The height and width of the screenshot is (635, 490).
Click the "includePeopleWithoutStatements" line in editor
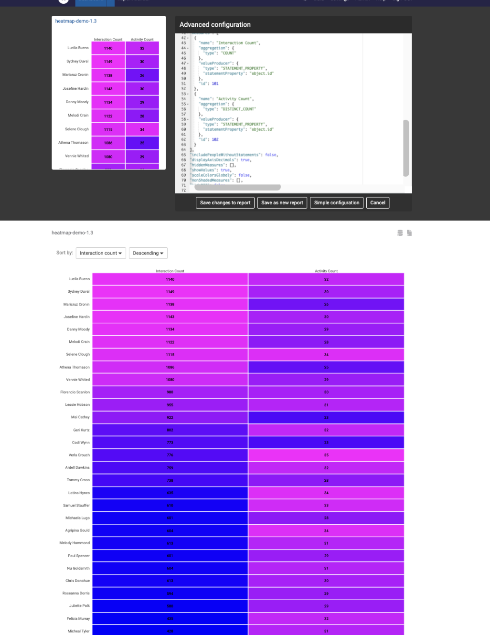click(x=234, y=155)
